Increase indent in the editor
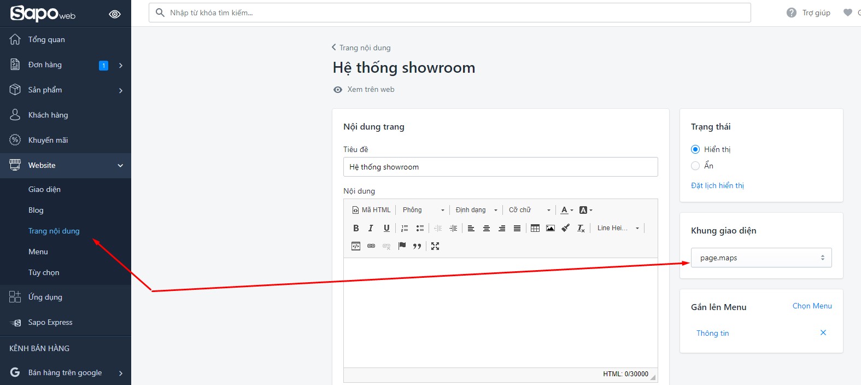This screenshot has width=861, height=385. (x=453, y=228)
